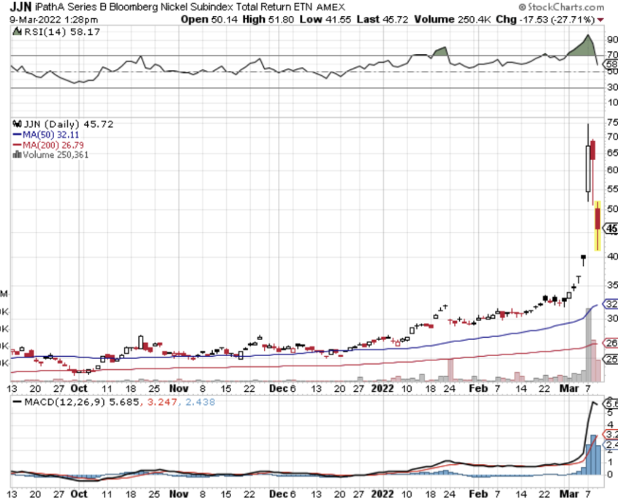
Task: Click the MA(200) 26.79 legend label
Action: point(53,145)
